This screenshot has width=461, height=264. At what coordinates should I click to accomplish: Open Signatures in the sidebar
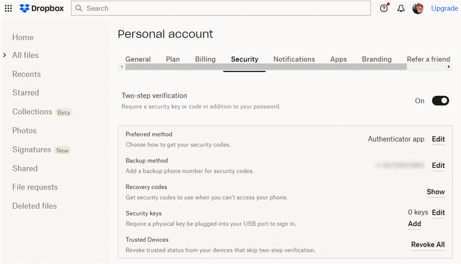(x=31, y=149)
